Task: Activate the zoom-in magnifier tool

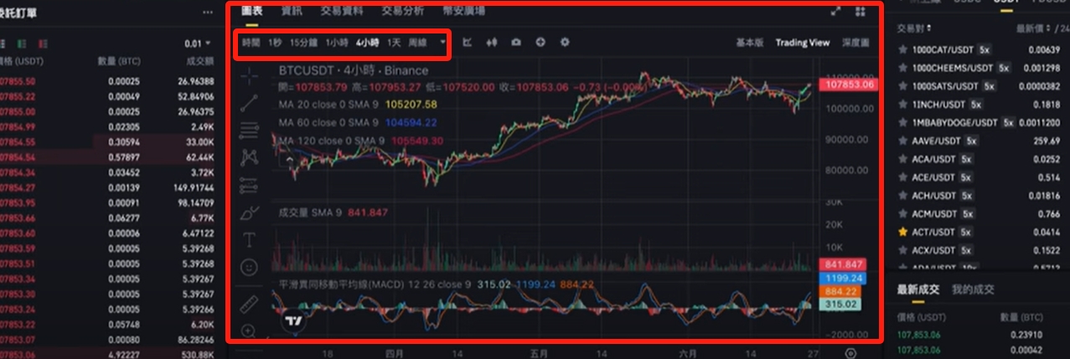Action: [250, 331]
